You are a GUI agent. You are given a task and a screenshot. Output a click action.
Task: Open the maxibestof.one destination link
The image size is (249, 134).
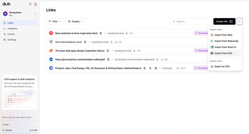pyautogui.click(x=115, y=33)
